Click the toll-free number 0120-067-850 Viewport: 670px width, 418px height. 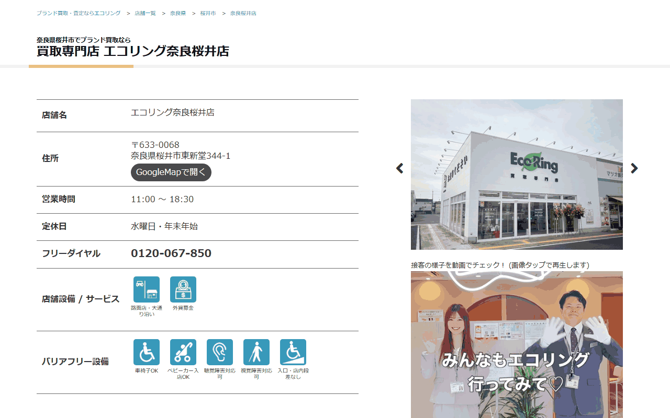tap(171, 253)
